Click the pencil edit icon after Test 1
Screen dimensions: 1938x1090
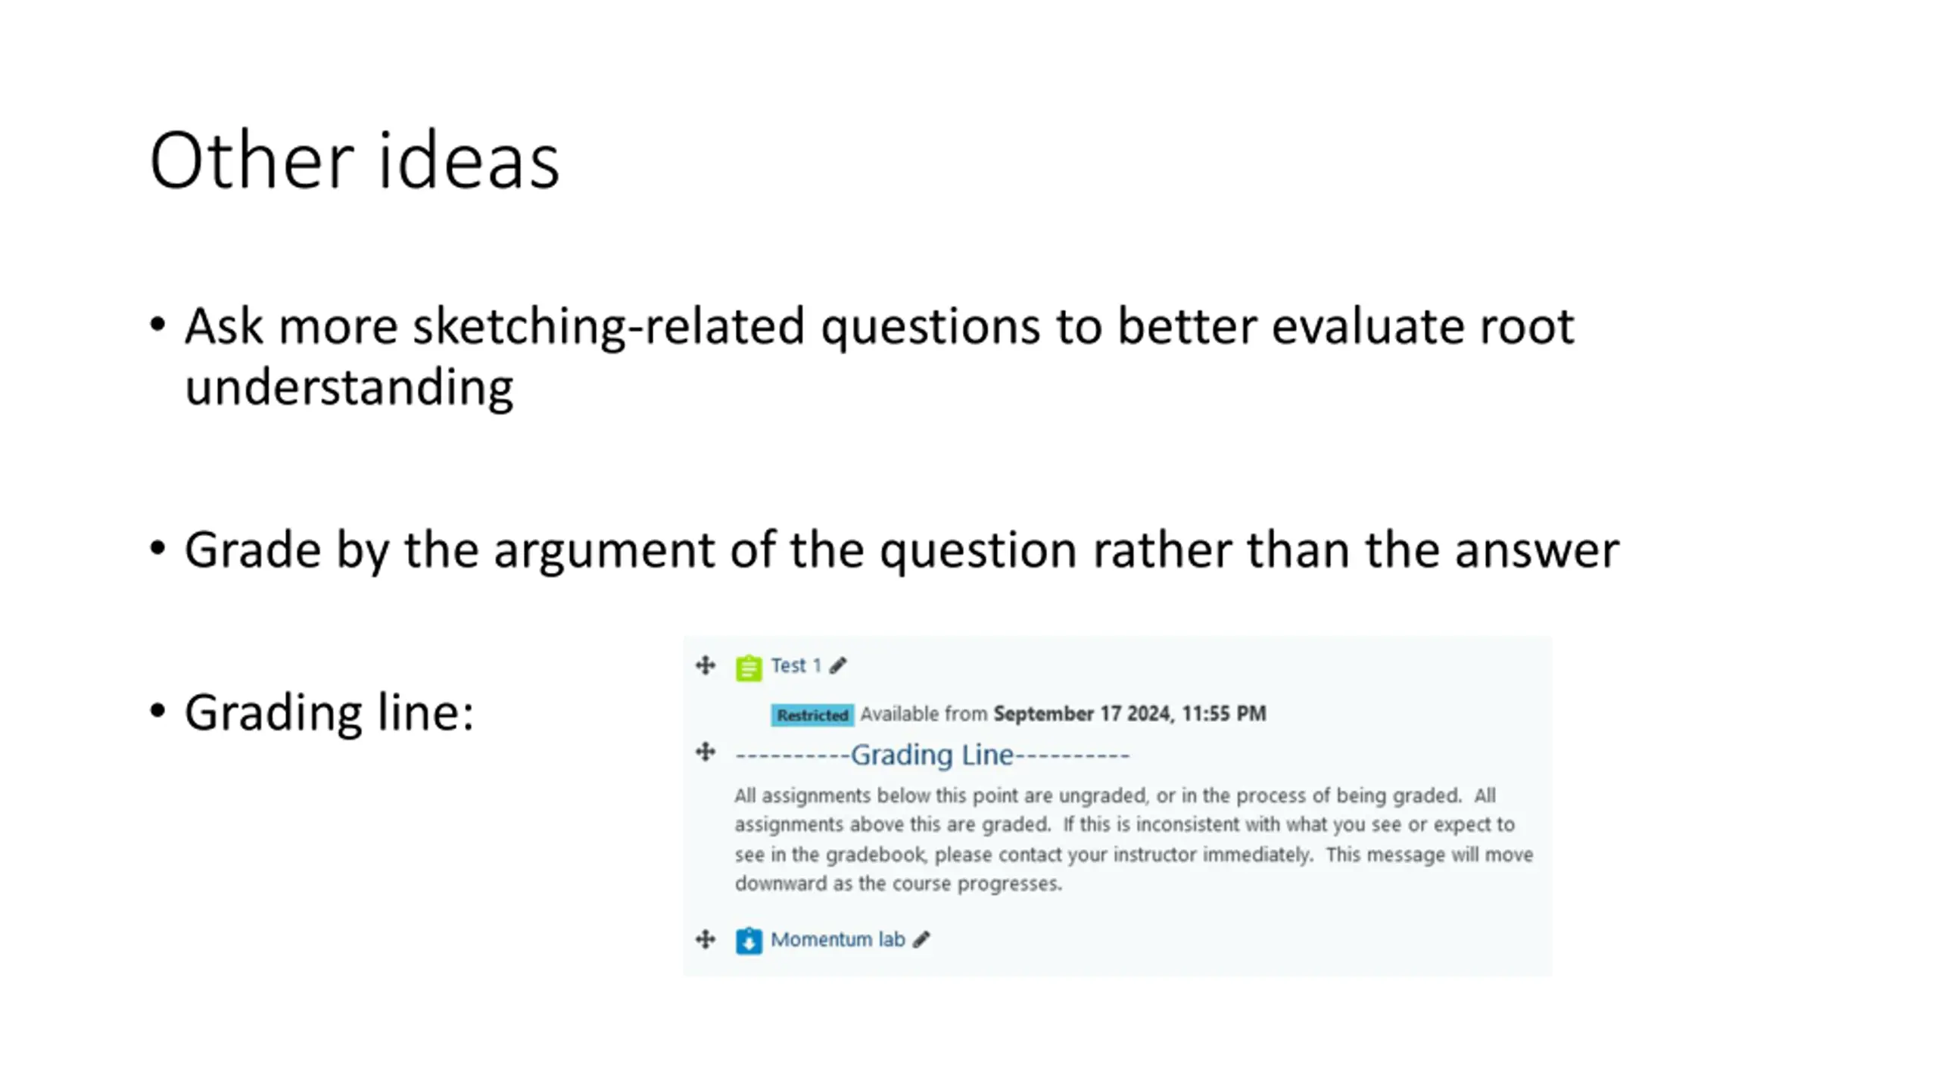[837, 666]
